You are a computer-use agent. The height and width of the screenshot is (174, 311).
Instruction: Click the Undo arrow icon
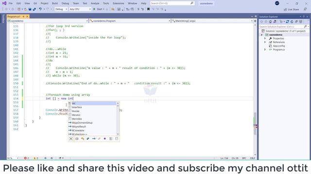[40, 9]
